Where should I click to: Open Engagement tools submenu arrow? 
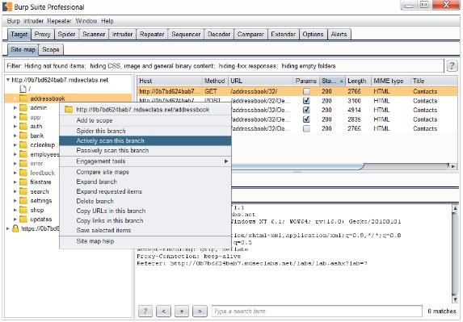click(x=226, y=161)
